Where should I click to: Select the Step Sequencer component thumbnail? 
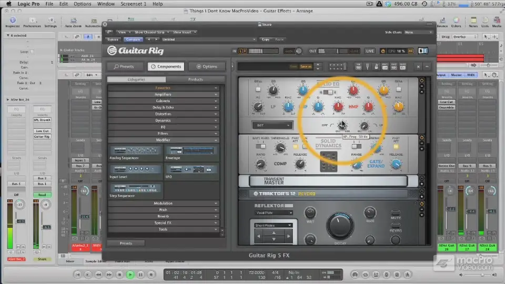(135, 190)
